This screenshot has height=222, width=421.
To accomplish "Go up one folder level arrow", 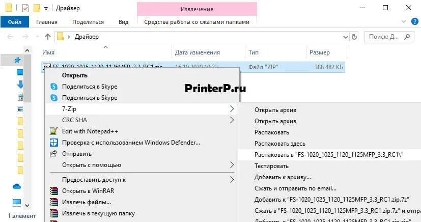I will pos(48,37).
